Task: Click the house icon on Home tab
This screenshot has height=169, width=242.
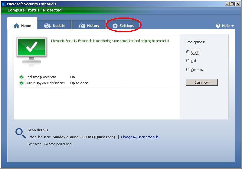Action: coord(17,26)
